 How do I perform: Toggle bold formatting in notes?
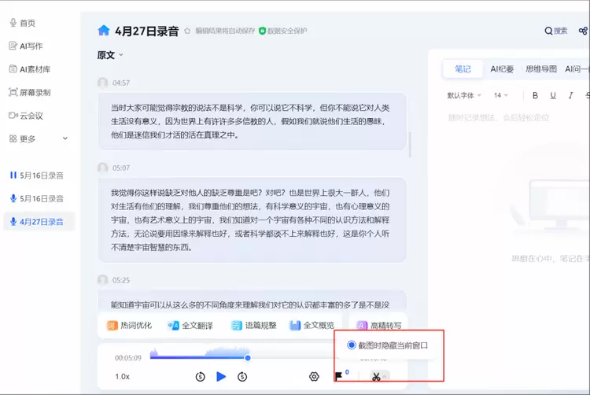click(x=535, y=95)
